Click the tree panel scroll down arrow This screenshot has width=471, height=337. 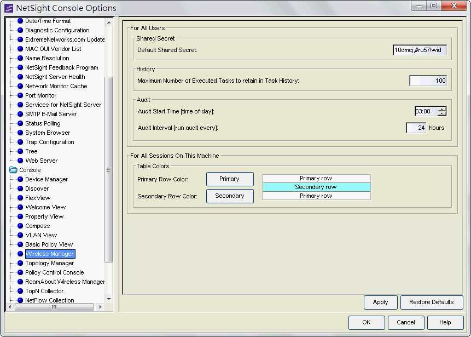click(x=109, y=299)
